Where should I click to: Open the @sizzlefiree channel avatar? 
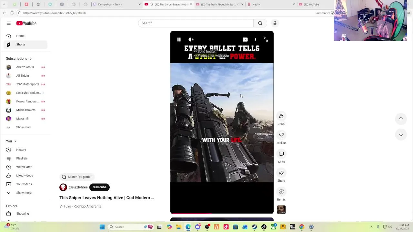[x=63, y=187]
